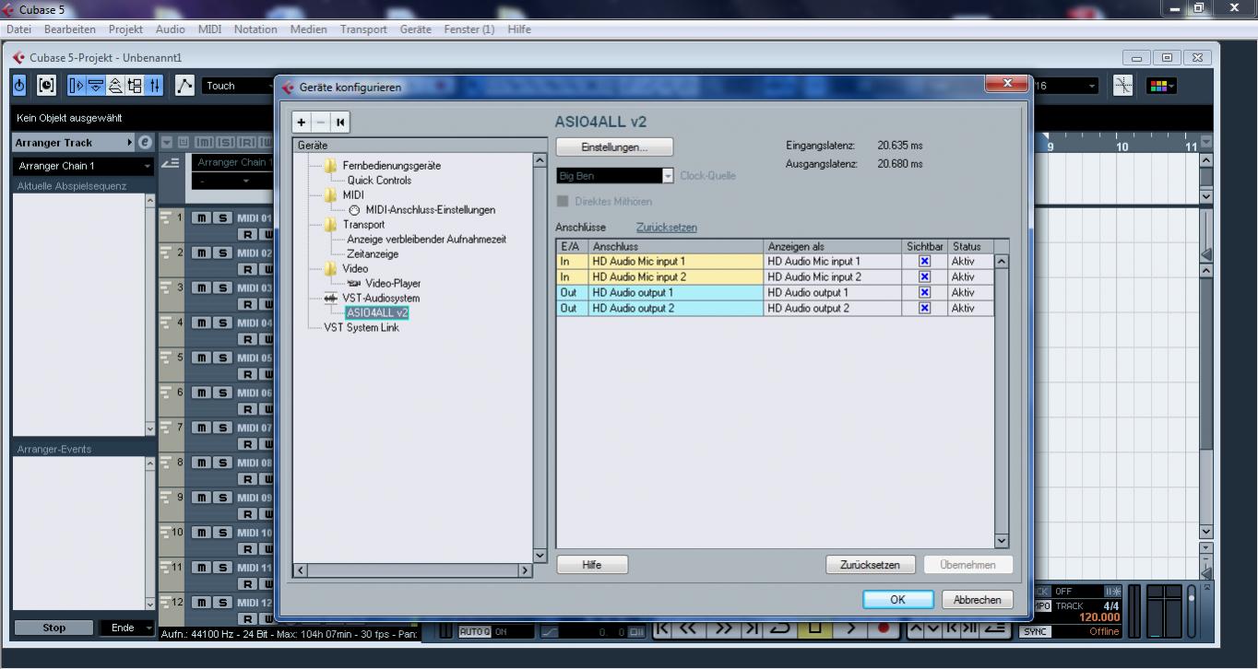Image resolution: width=1258 pixels, height=669 pixels.
Task: Click the Hilfe button in dialog
Action: (x=592, y=565)
